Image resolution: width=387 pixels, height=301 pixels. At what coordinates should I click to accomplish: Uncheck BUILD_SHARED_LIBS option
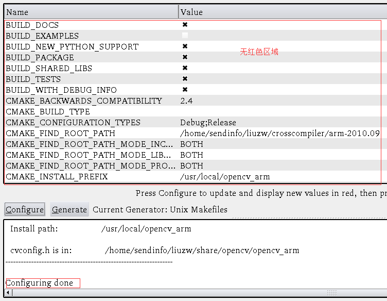point(185,68)
